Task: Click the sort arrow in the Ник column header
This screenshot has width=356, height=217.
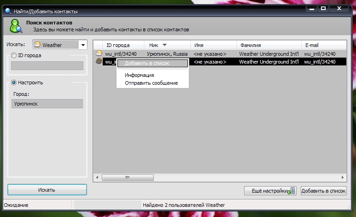Action: [164, 45]
